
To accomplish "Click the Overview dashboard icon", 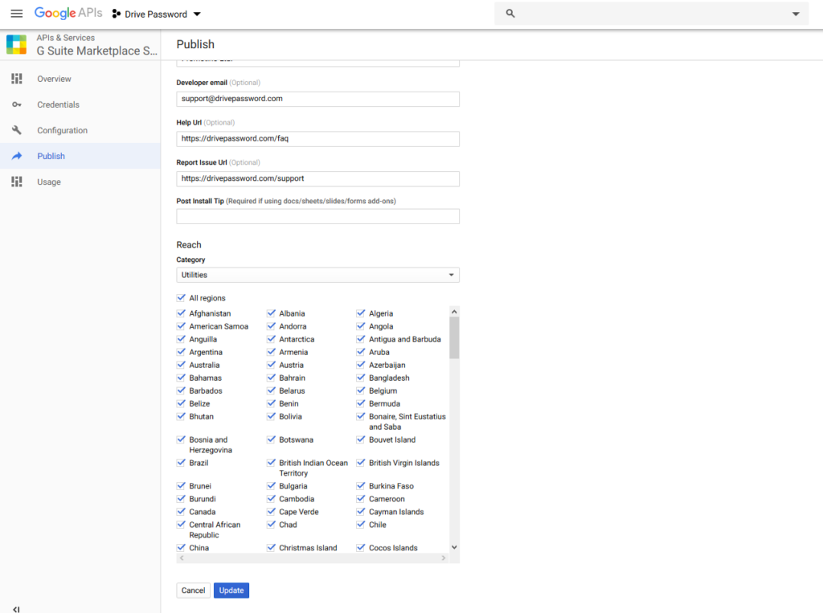I will 17,79.
